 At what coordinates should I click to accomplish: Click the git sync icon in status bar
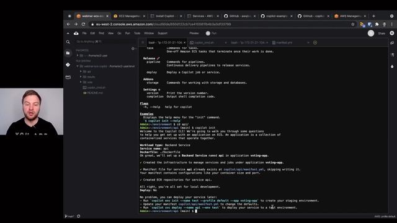pos(79,216)
